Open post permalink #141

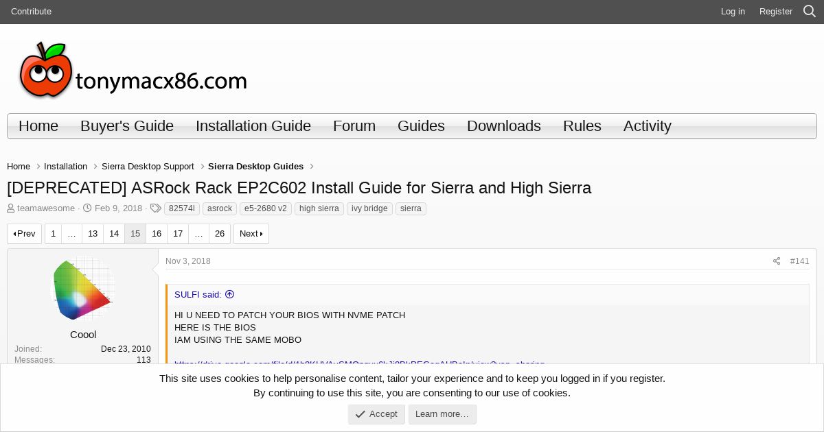pyautogui.click(x=799, y=261)
